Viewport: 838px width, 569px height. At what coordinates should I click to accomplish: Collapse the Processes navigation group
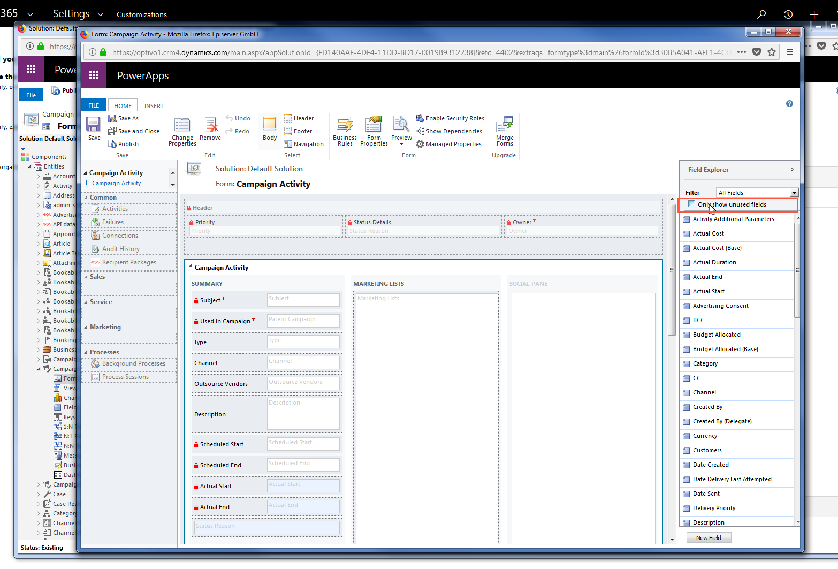coord(86,352)
